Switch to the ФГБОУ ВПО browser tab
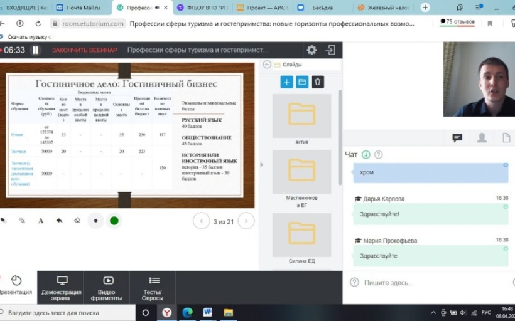 coord(202,8)
